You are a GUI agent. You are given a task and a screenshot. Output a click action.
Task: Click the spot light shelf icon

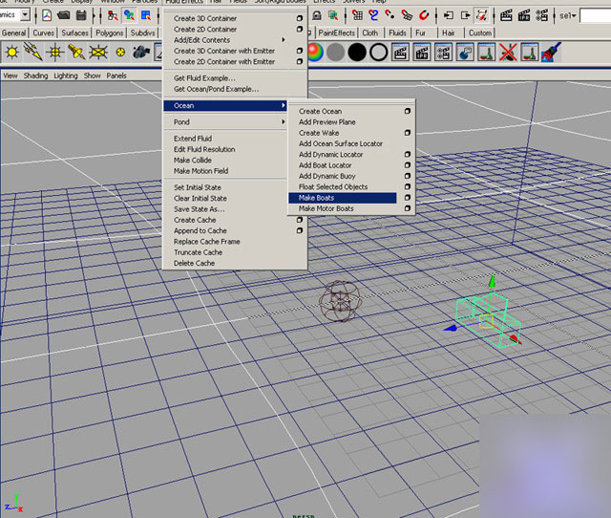coord(76,52)
